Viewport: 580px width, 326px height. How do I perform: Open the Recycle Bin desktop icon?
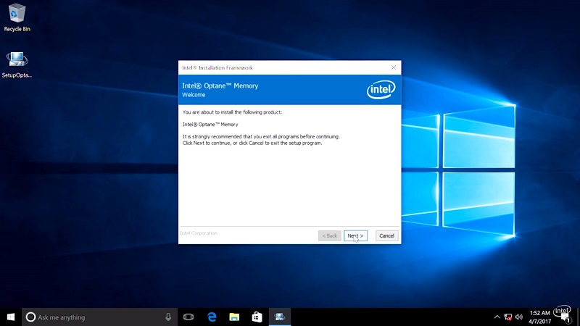point(17,17)
